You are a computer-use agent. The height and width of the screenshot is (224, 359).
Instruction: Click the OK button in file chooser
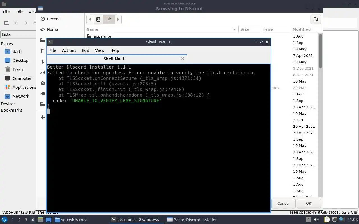(309, 203)
